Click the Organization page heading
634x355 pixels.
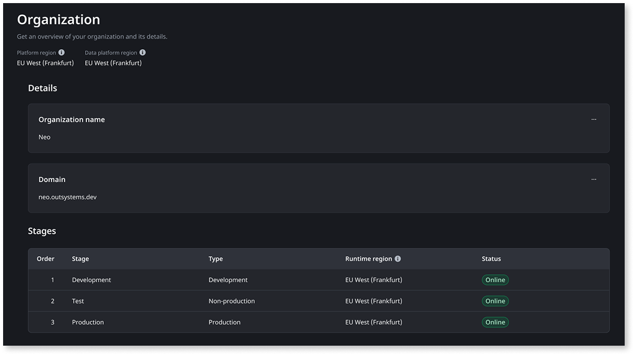click(x=58, y=19)
